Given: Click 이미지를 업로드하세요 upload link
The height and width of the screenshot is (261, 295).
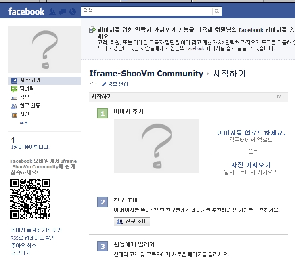Looking at the screenshot, I should tap(251, 133).
